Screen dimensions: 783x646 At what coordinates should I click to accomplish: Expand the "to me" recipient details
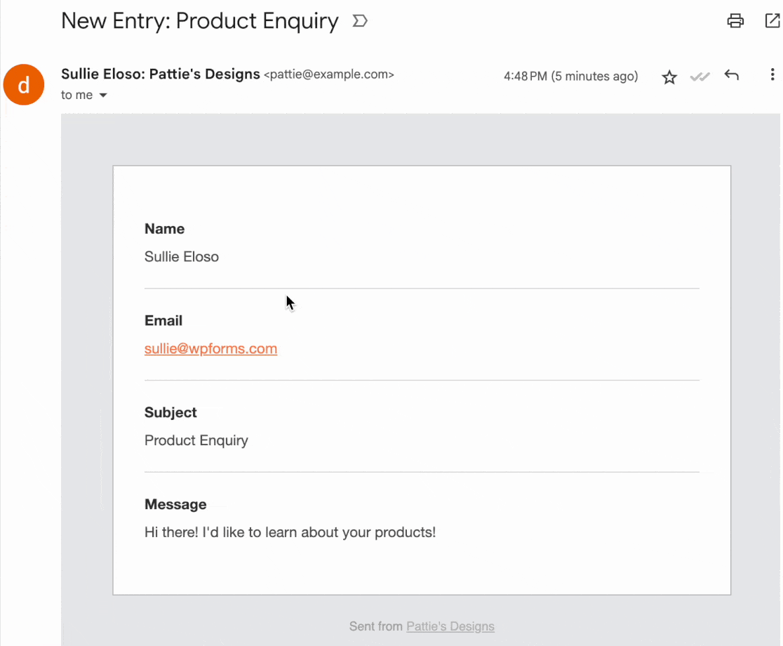point(84,95)
